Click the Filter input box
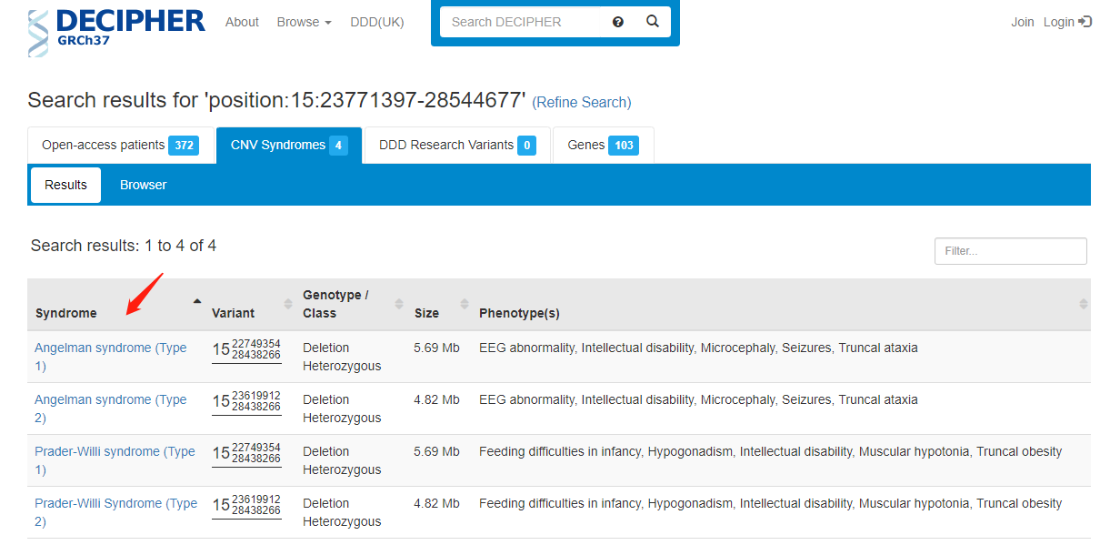Image resolution: width=1120 pixels, height=555 pixels. tap(1011, 251)
